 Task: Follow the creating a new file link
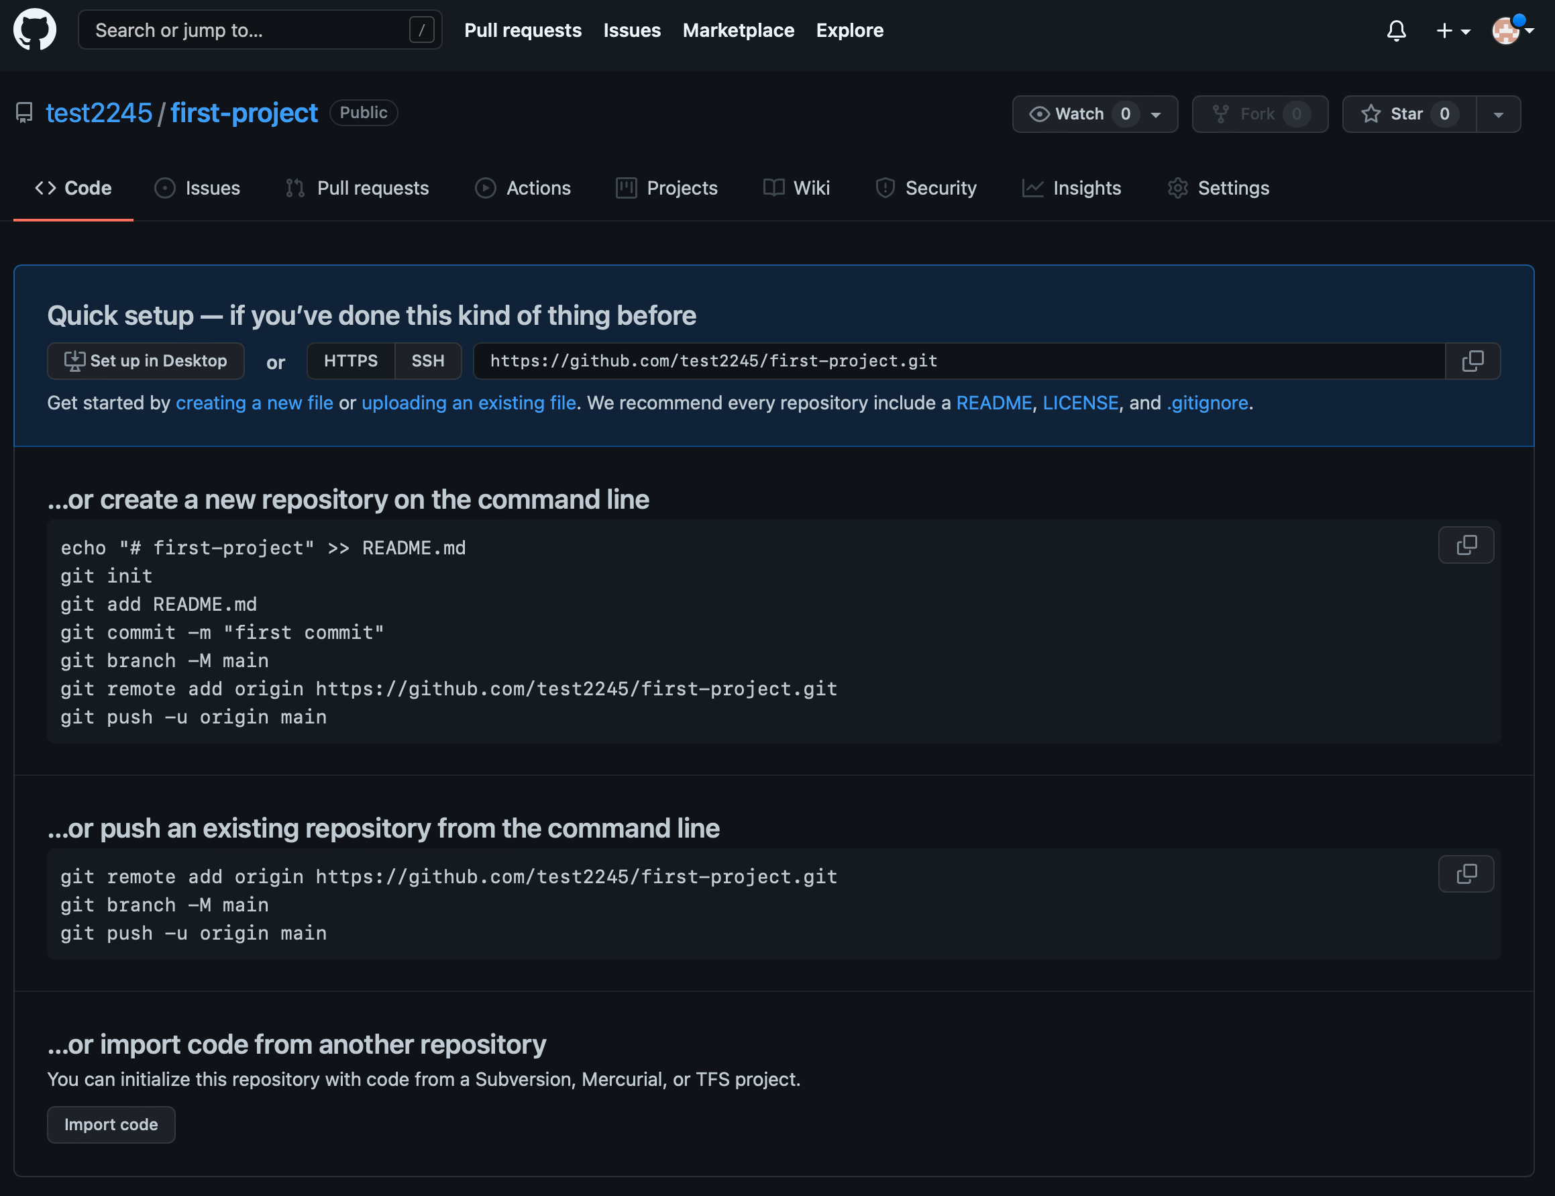(254, 403)
